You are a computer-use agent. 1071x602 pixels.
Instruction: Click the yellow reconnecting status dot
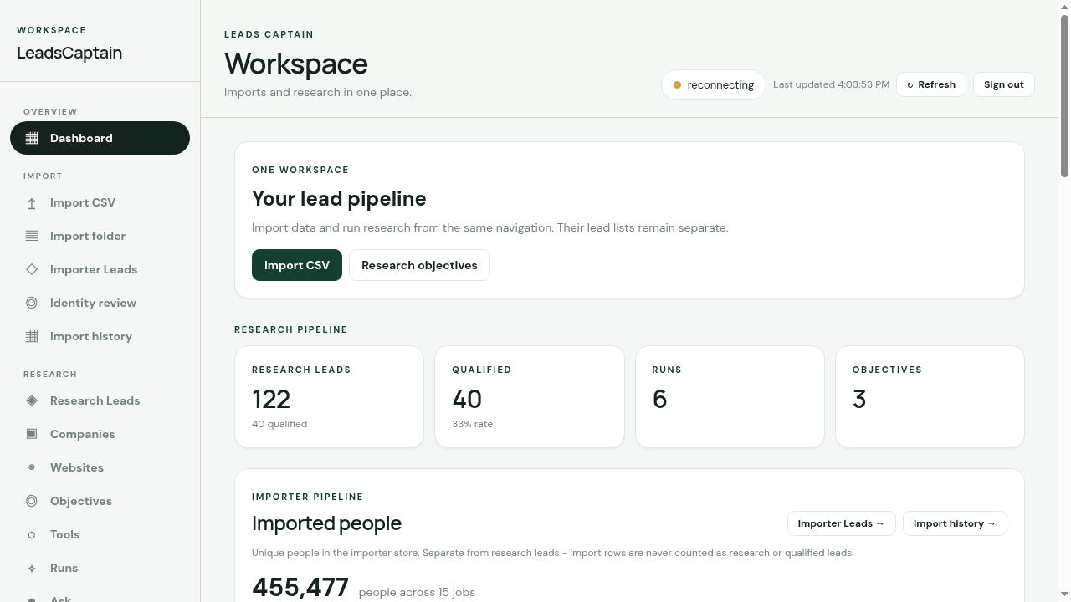[x=677, y=84]
